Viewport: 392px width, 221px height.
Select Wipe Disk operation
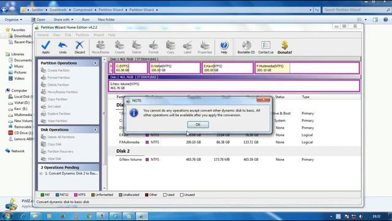[x=51, y=159]
